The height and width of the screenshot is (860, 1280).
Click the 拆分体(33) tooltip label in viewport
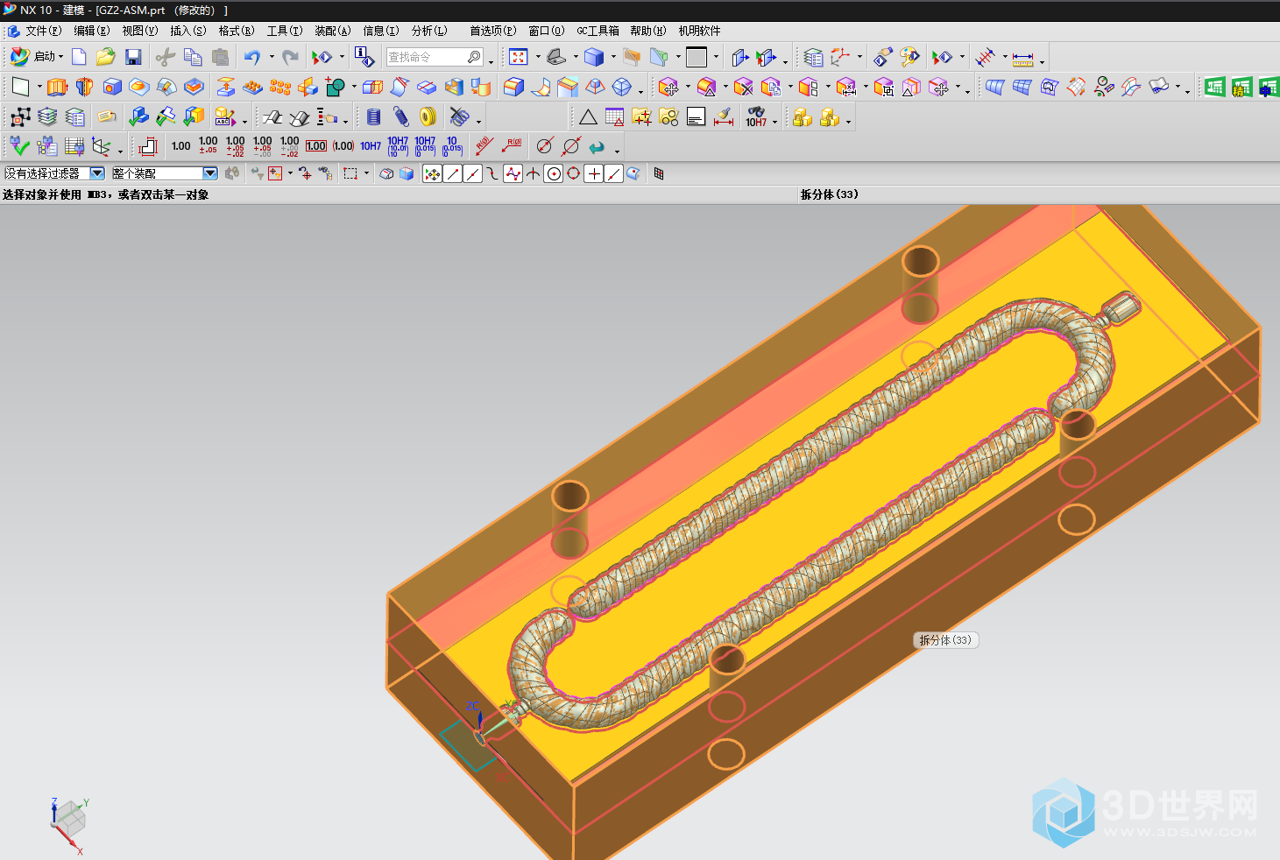pos(945,640)
